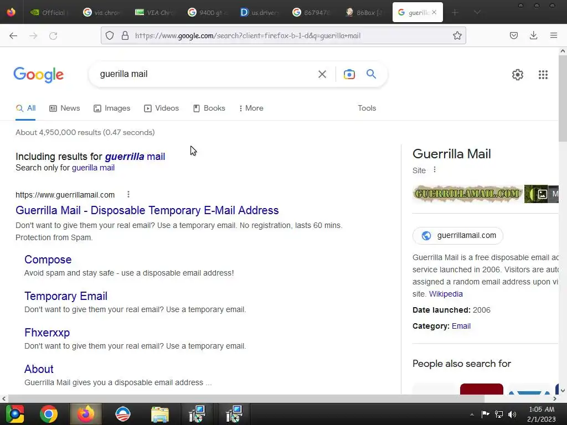Focus the Google search text box
This screenshot has width=567, height=425.
(x=206, y=74)
